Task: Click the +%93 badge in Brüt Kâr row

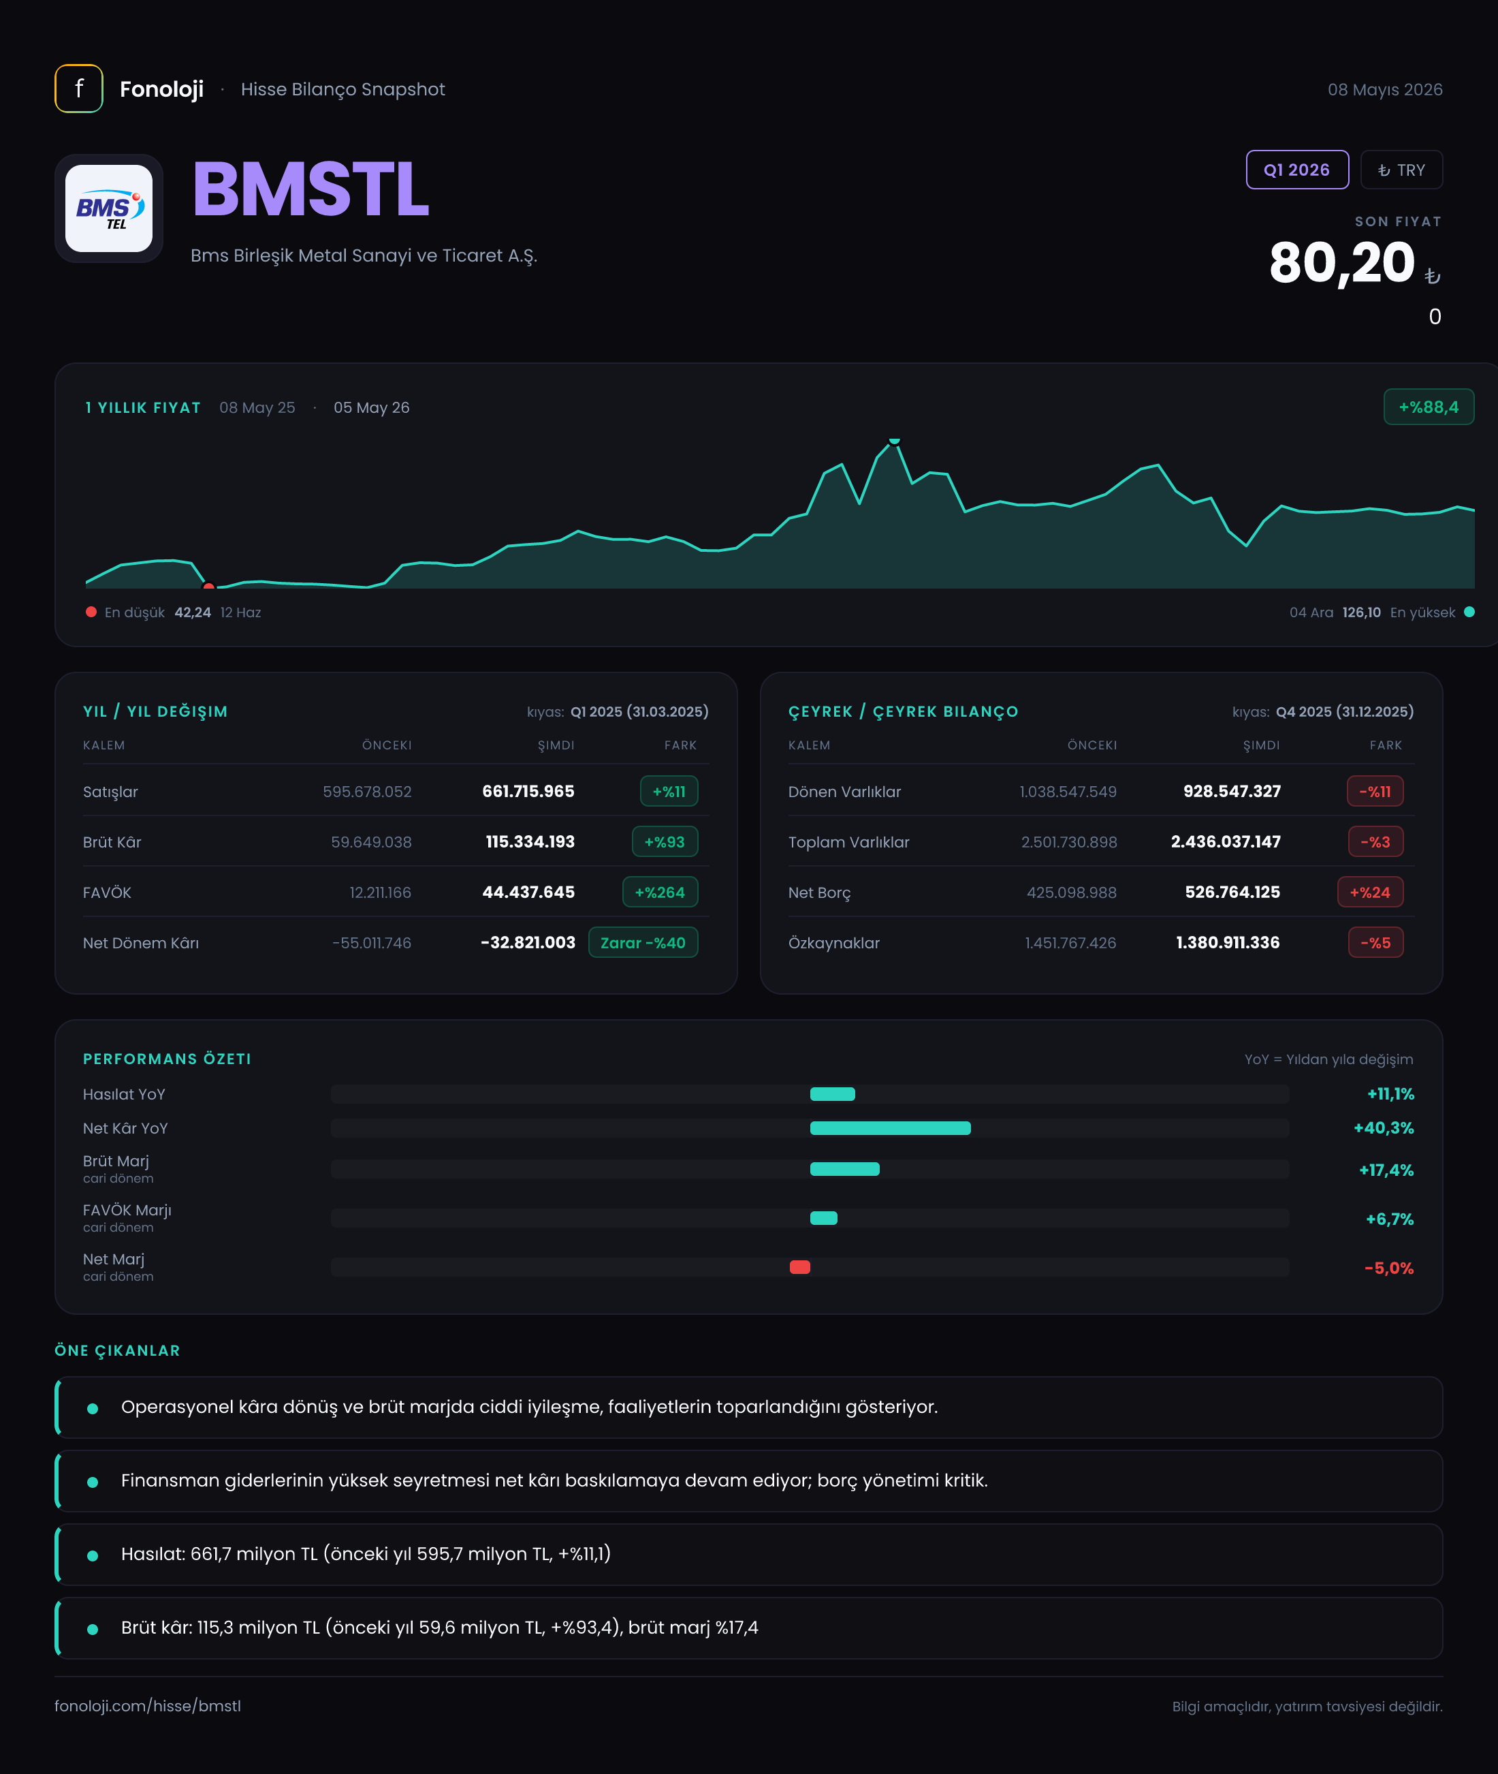Action: (665, 841)
